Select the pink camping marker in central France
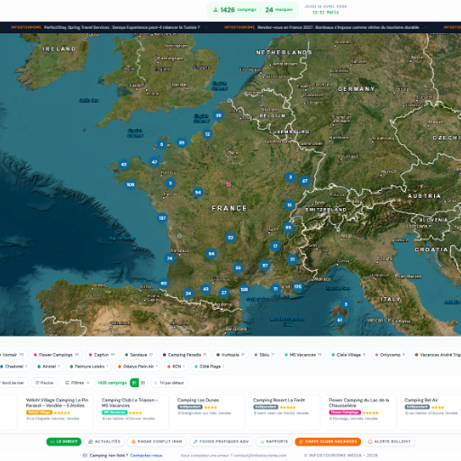Image resolution: width=461 pixels, height=461 pixels. pyautogui.click(x=229, y=184)
